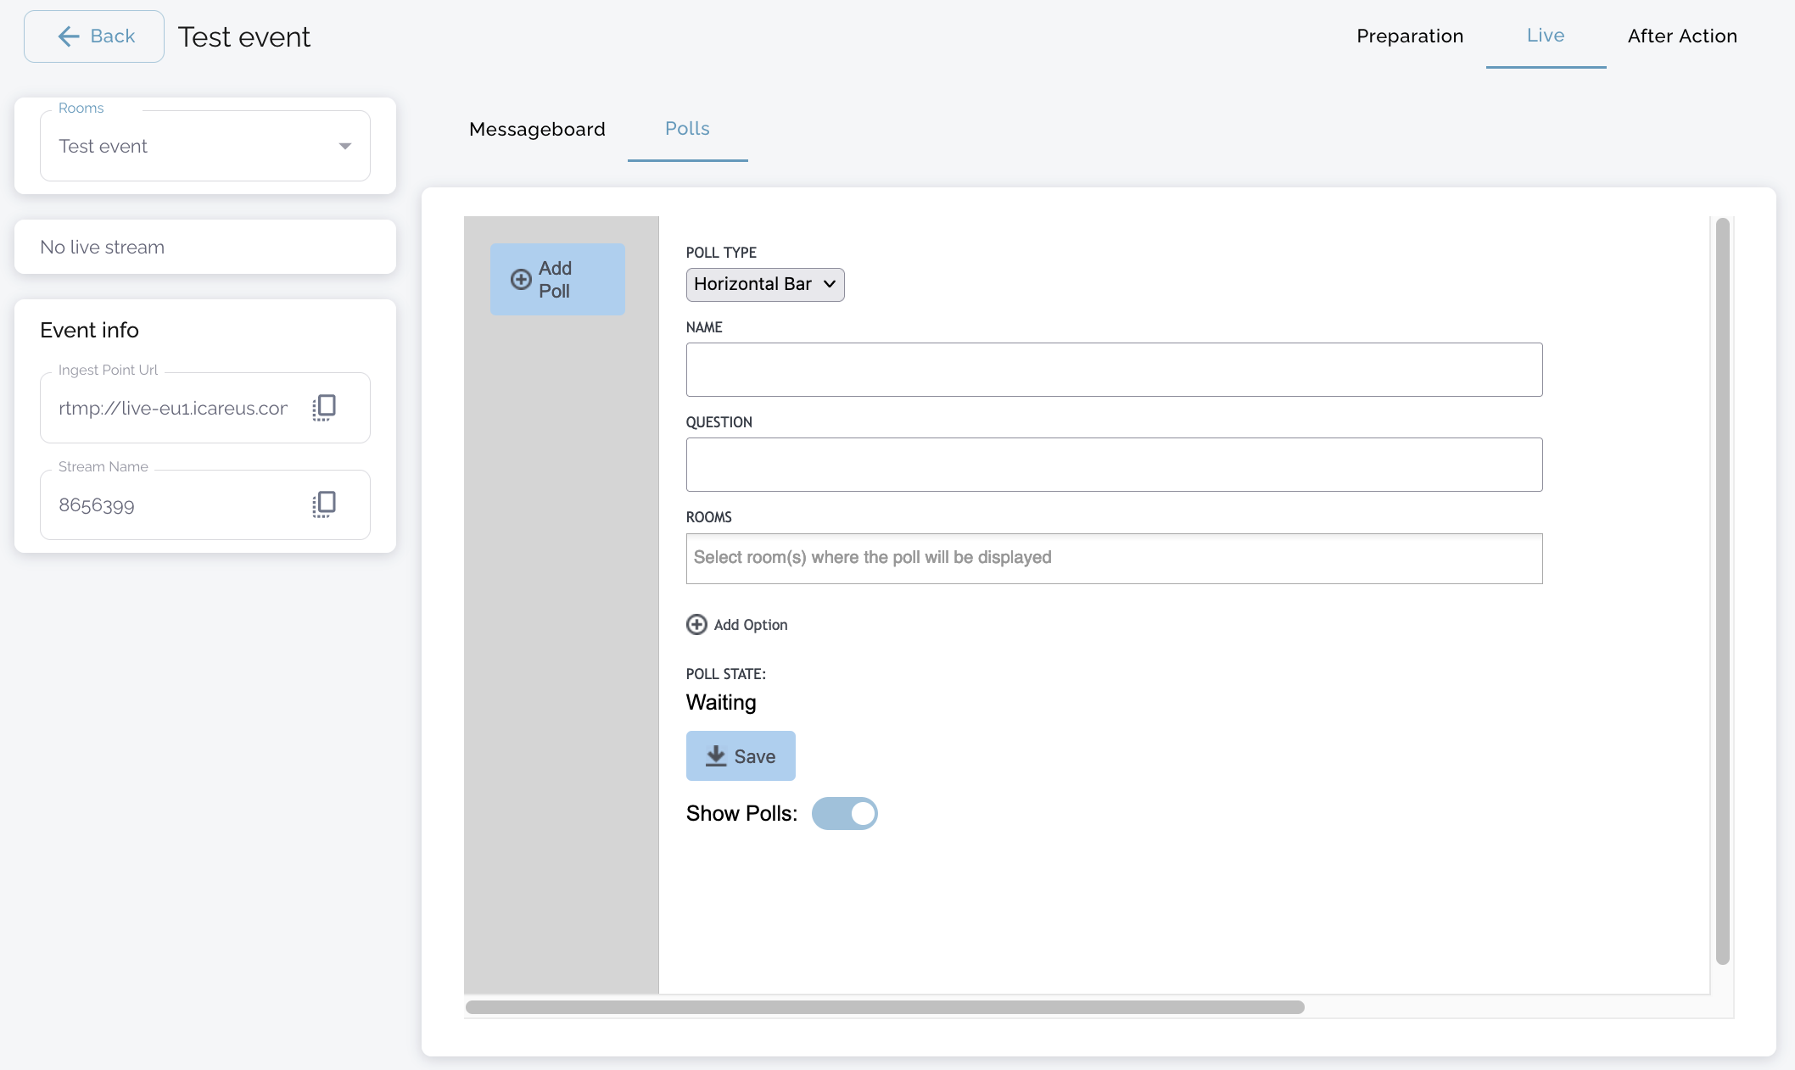Image resolution: width=1795 pixels, height=1070 pixels.
Task: Click the Question input field
Action: 1113,465
